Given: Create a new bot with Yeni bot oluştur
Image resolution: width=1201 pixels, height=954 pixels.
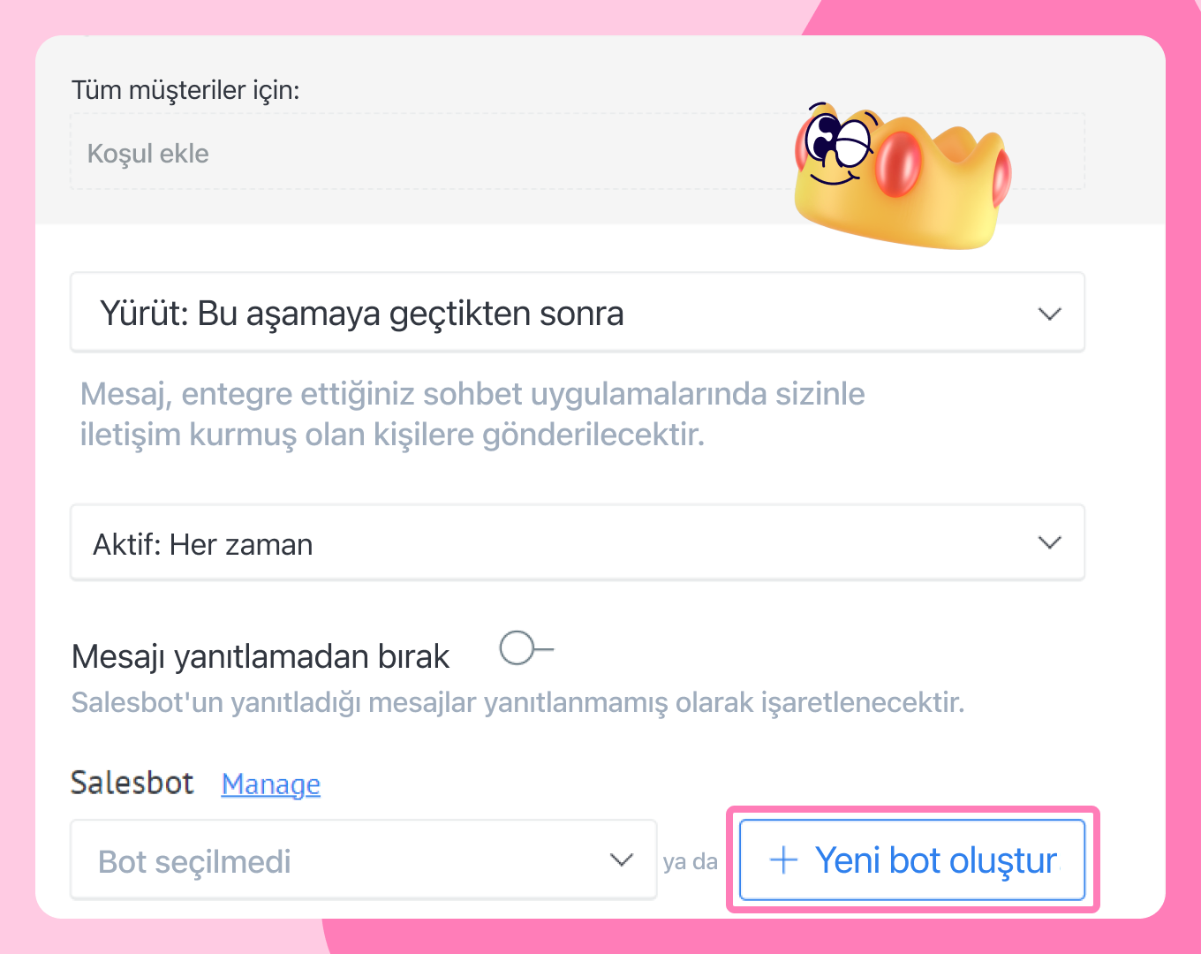Looking at the screenshot, I should 912,859.
